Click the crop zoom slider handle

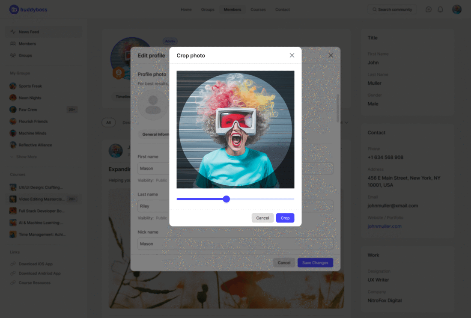(227, 199)
